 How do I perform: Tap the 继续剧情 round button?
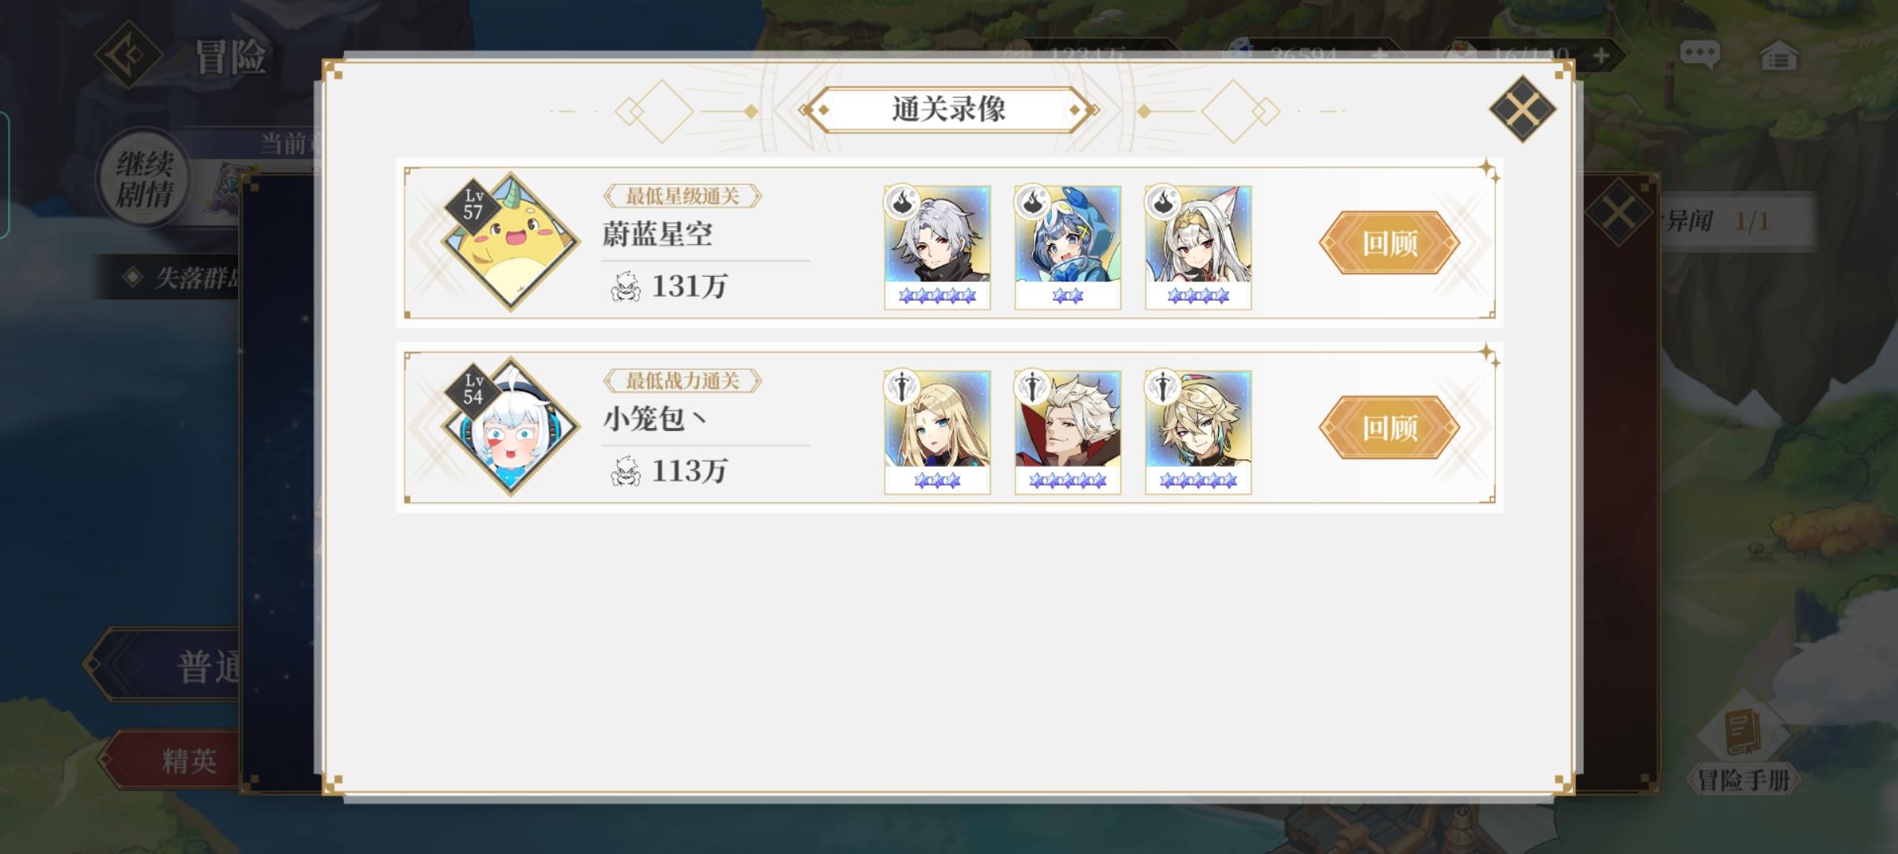(x=144, y=179)
